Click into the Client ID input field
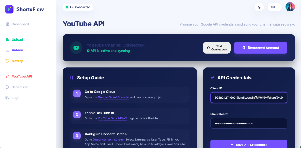Screen dimensions: 301x148 tap(249, 98)
